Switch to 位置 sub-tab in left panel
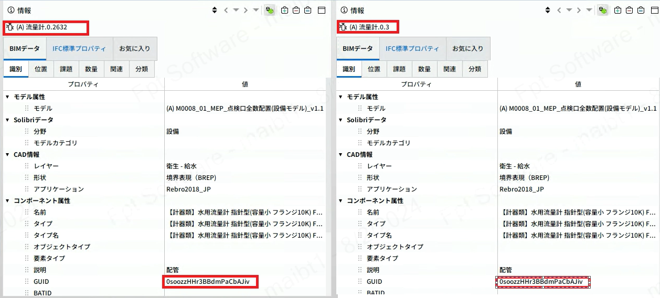The width and height of the screenshot is (660, 298). [x=41, y=69]
